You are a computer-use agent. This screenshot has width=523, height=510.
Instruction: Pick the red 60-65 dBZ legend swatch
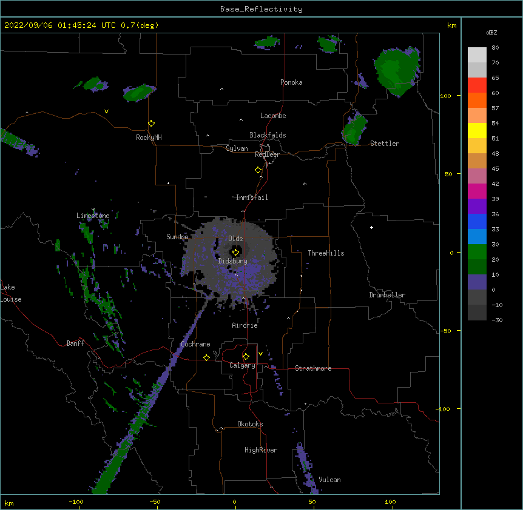(x=477, y=85)
